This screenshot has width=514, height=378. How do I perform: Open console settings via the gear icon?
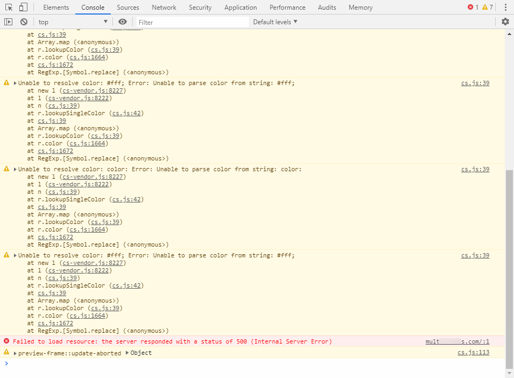coord(505,22)
